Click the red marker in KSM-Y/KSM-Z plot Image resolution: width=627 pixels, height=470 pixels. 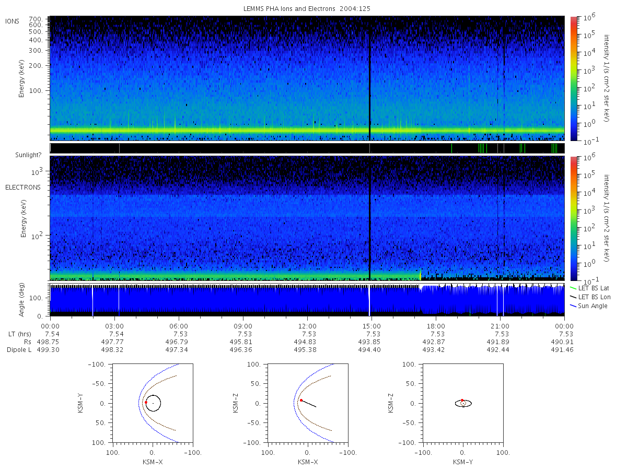462,400
